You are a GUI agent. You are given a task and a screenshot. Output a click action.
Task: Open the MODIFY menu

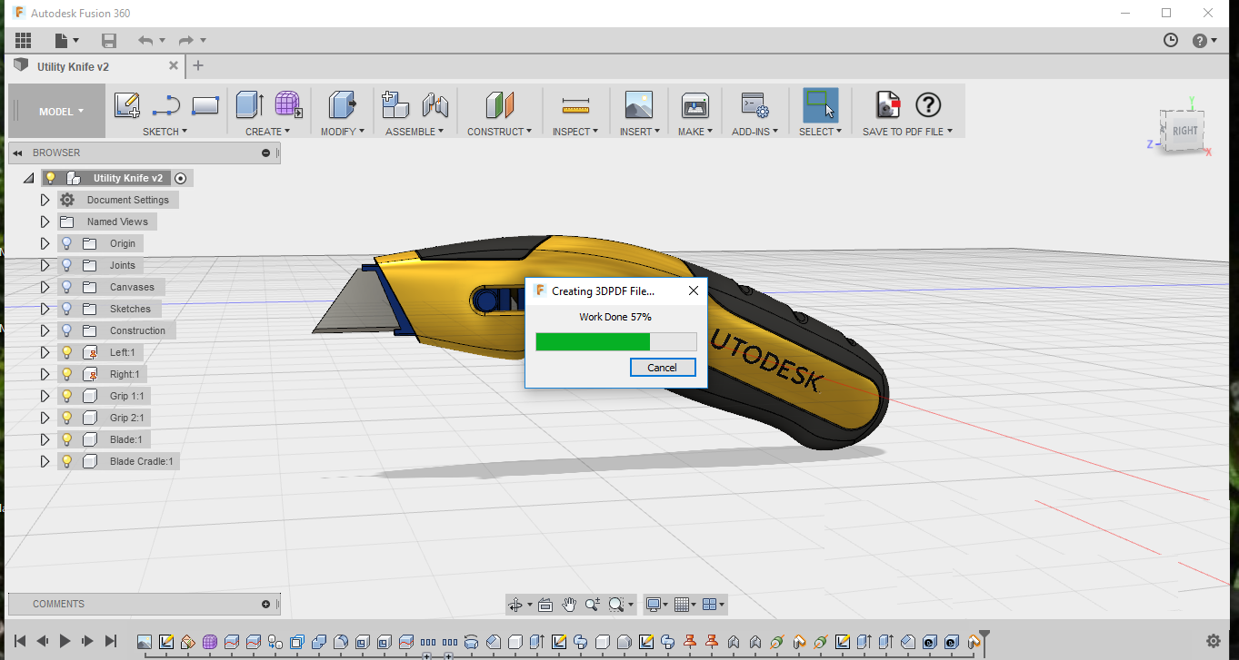(342, 132)
